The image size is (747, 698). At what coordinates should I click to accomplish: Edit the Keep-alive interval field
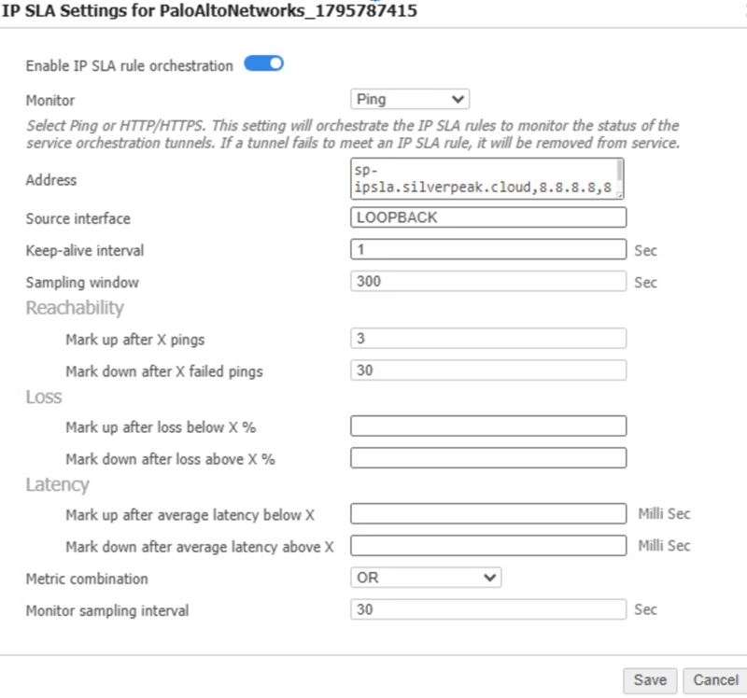487,249
